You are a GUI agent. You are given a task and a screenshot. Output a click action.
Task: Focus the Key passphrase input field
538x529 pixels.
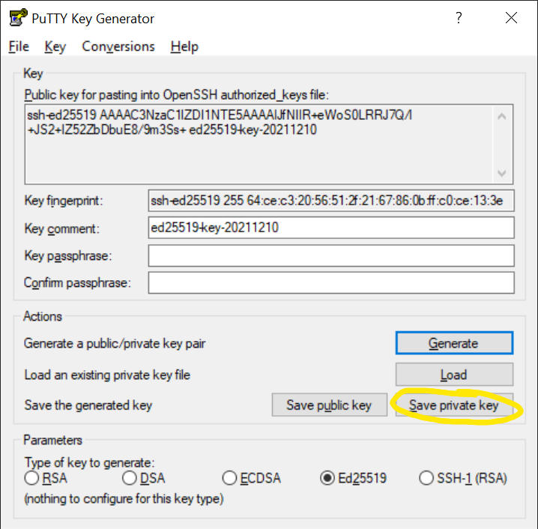point(331,256)
